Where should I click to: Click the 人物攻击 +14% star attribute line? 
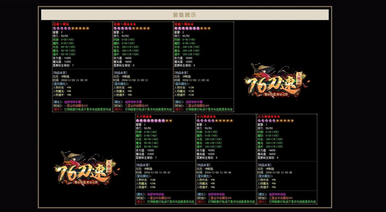pyautogui.click(x=146, y=180)
